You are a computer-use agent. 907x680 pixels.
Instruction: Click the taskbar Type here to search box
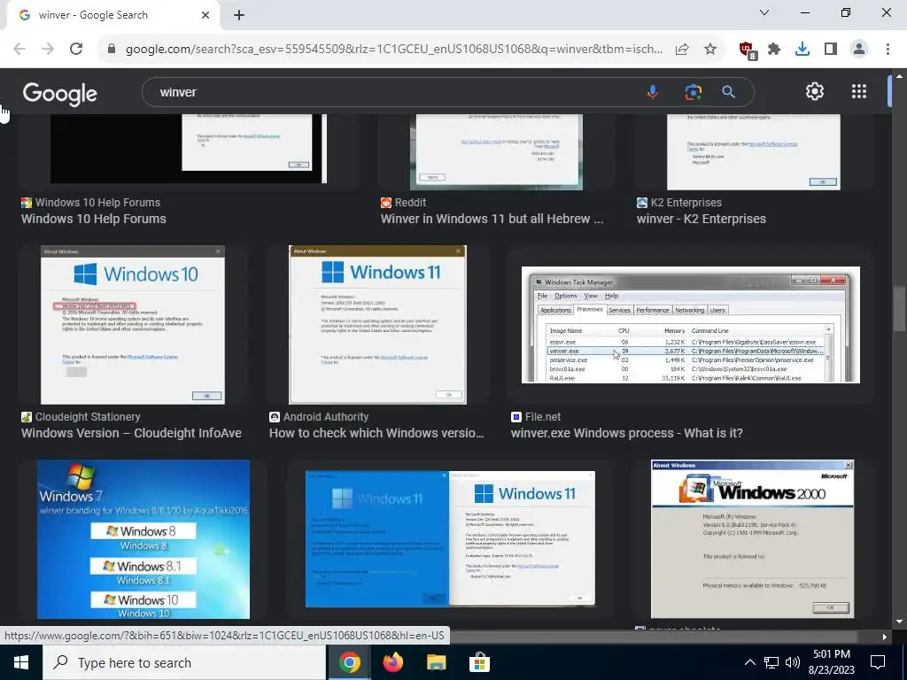(x=184, y=662)
